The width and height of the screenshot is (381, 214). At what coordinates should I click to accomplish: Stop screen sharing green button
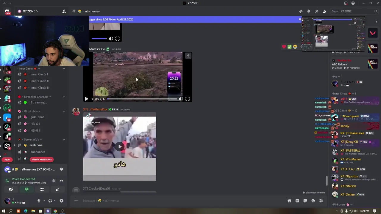click(x=26, y=189)
